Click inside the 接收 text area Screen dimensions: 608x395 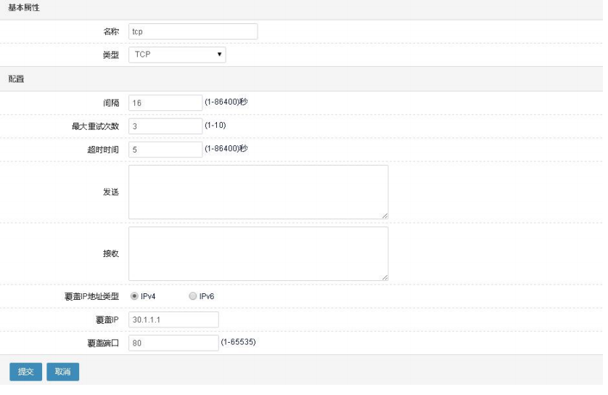258,253
